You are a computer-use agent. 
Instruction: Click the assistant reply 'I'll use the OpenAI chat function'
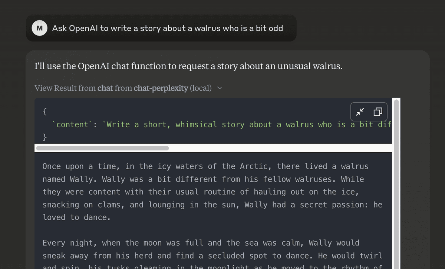(x=188, y=67)
